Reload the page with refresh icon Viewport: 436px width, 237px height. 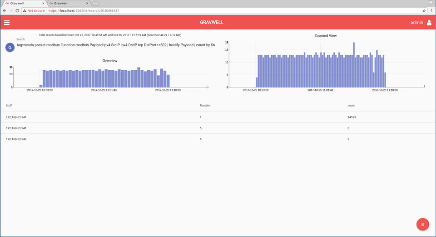pos(17,10)
